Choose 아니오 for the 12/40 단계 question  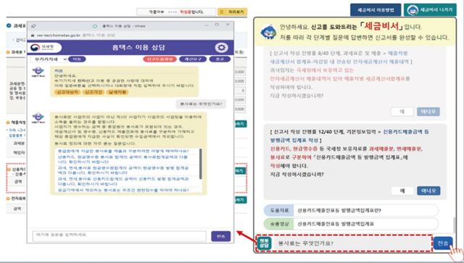point(428,191)
